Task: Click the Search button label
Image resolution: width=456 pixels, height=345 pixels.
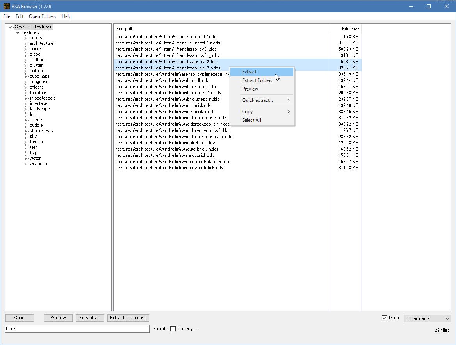Action: click(160, 329)
